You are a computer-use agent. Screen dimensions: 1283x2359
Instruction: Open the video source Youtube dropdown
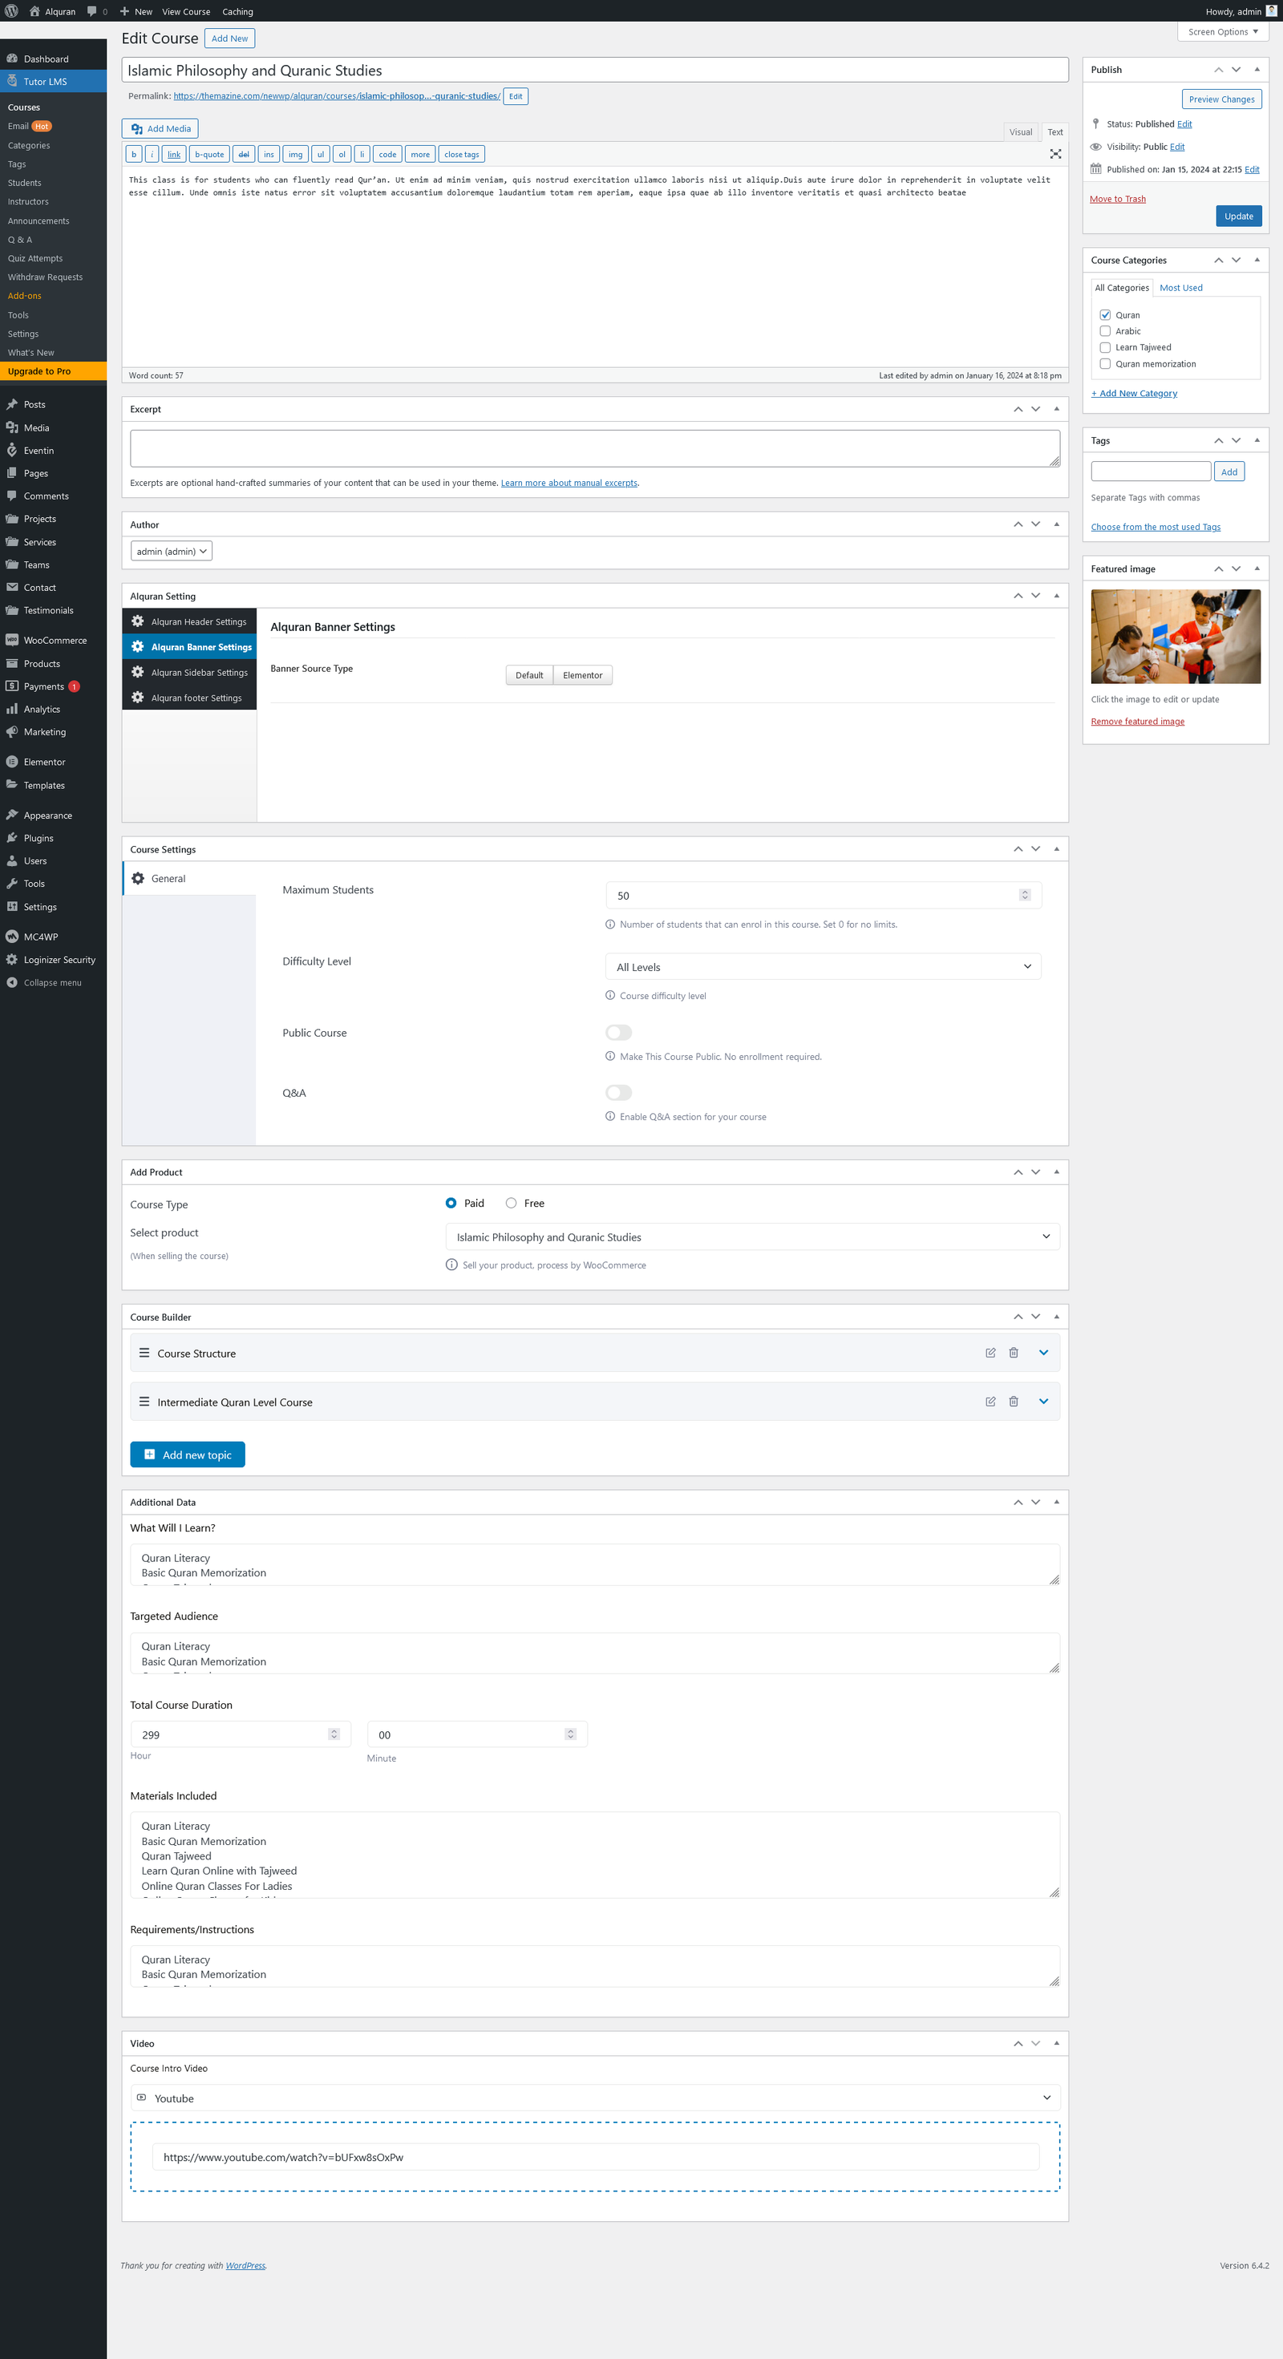coord(595,2098)
